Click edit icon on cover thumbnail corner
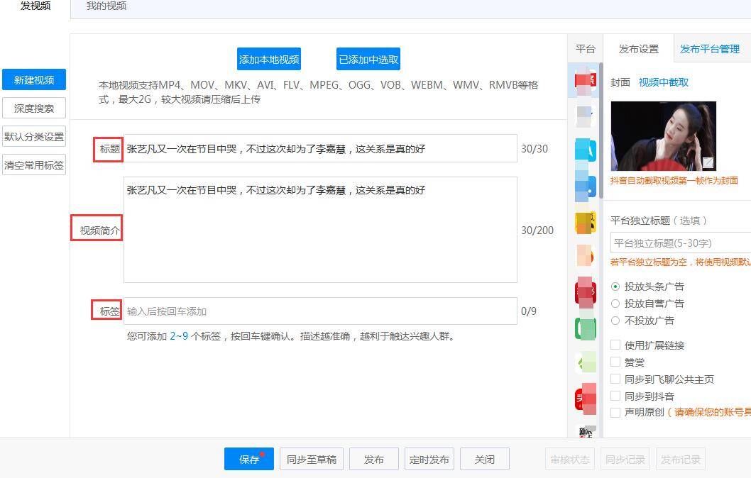 click(x=708, y=163)
